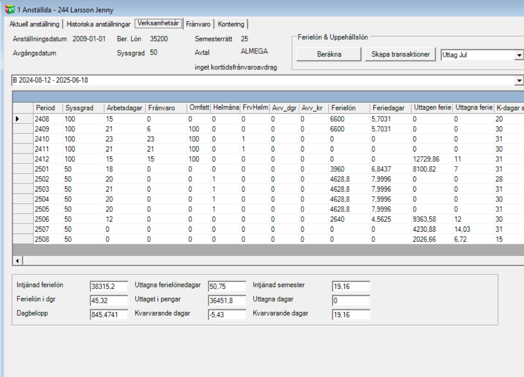The image size is (524, 377).
Task: Click the Intjänad semester field
Action: 351,286
